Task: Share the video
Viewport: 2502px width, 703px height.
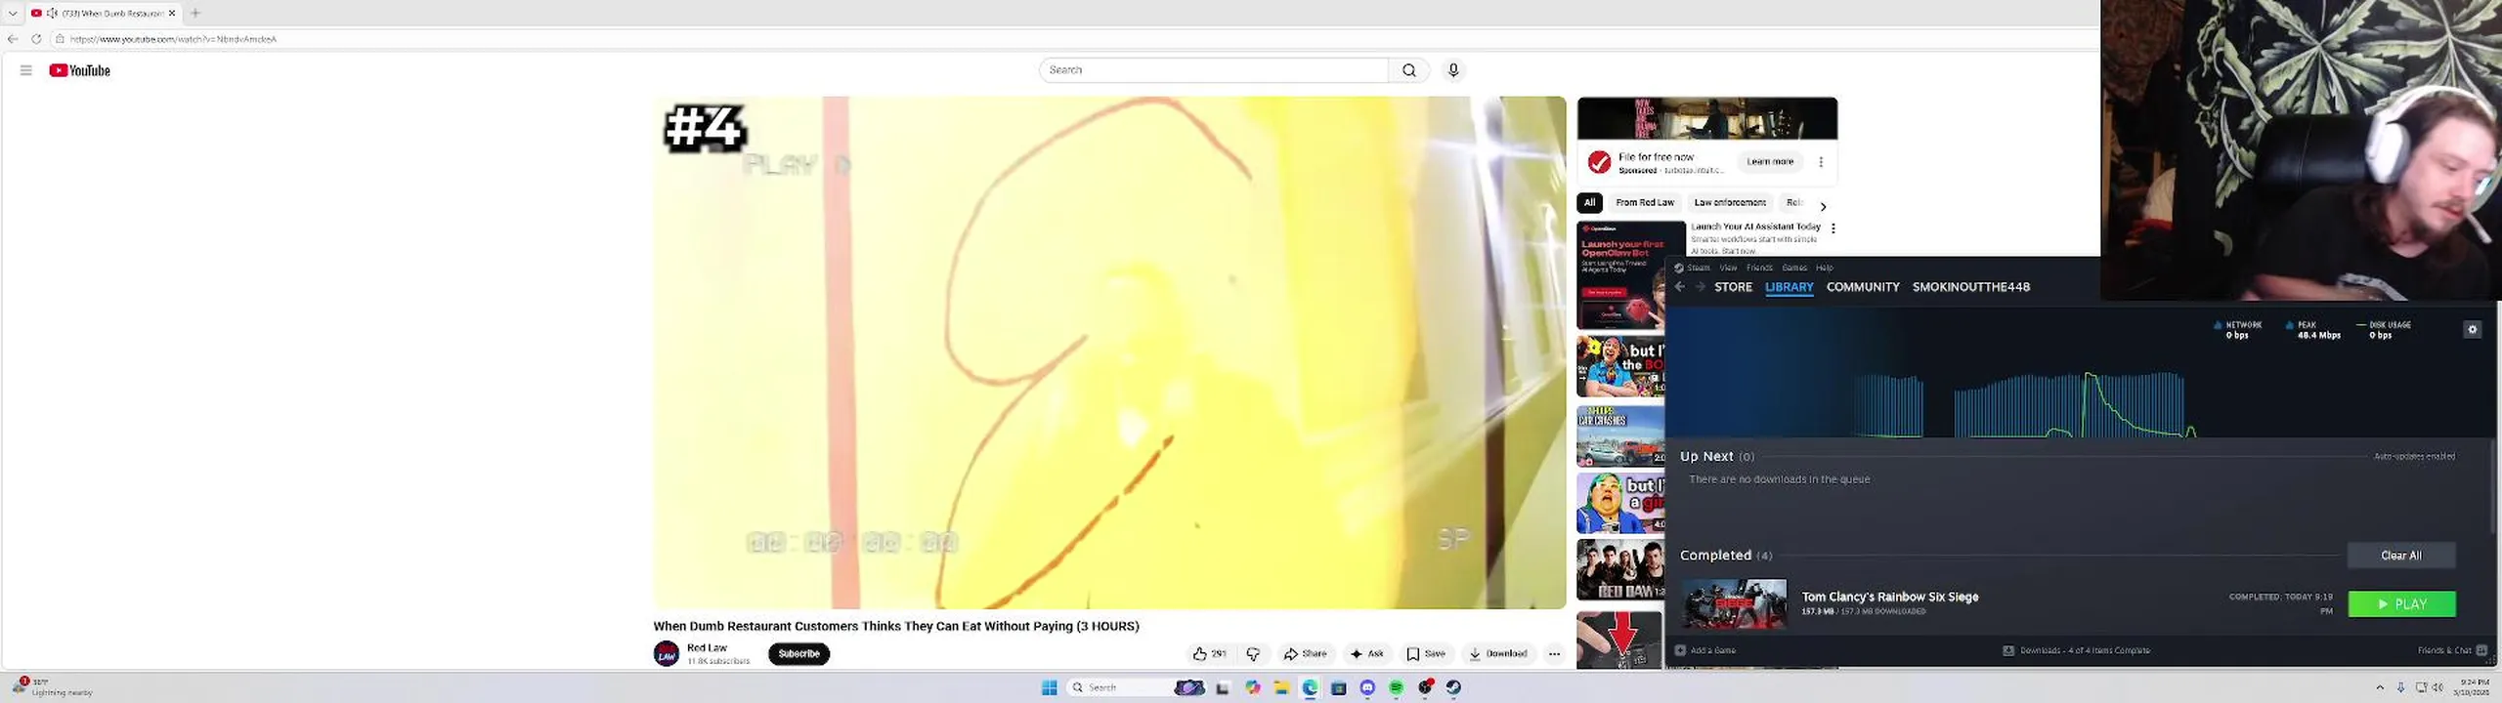Action: pyautogui.click(x=1306, y=654)
